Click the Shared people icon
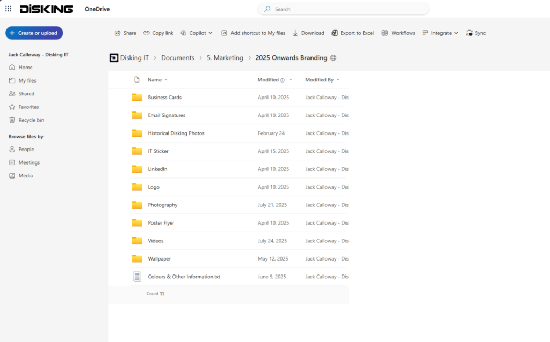This screenshot has width=550, height=342. point(12,93)
